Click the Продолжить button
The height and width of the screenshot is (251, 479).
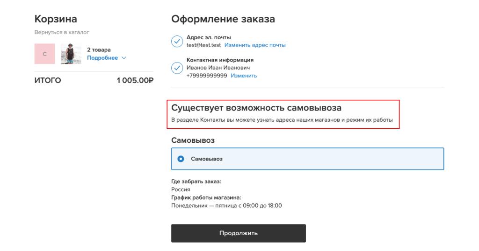238,233
